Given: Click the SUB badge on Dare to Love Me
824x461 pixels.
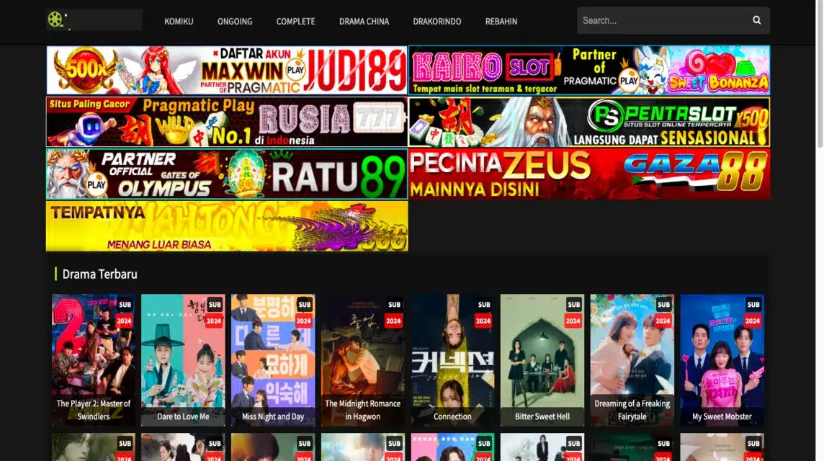Looking at the screenshot, I should click(215, 305).
